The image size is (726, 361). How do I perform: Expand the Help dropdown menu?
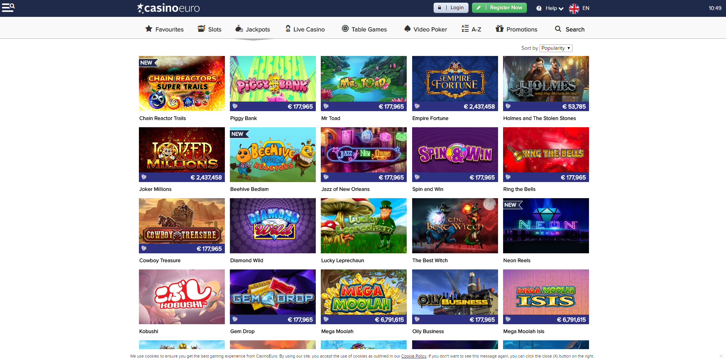click(x=549, y=8)
